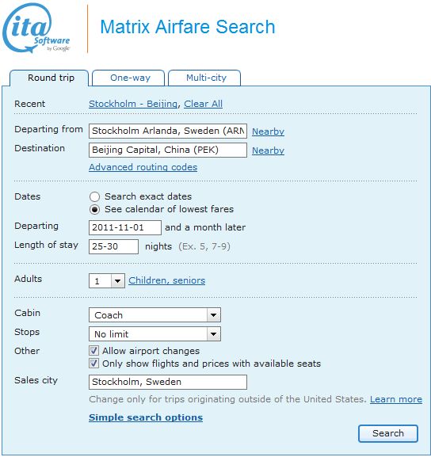Click the Search button
The image size is (431, 457).
tap(388, 433)
